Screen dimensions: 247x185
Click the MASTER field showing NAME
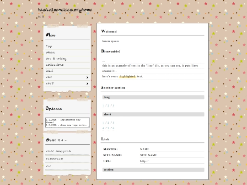tap(172, 149)
